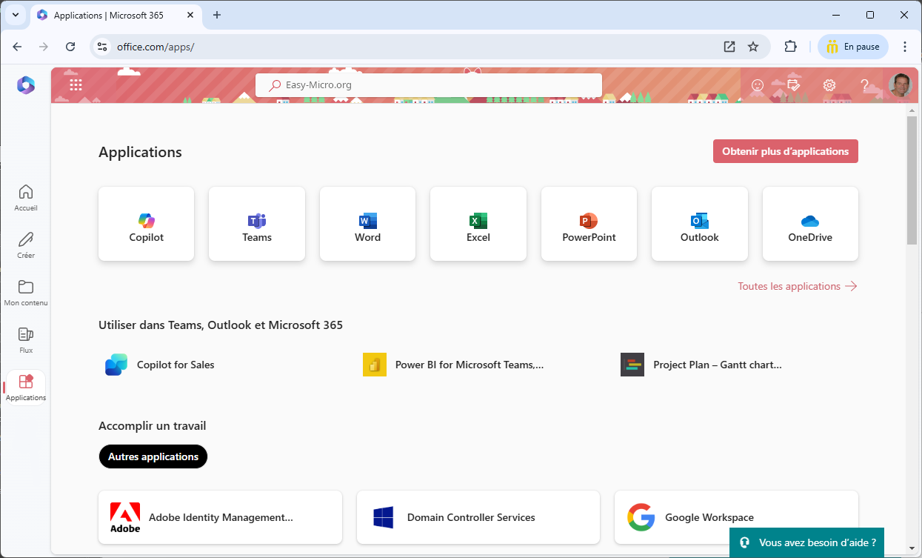This screenshot has width=922, height=558.
Task: Launch the Word app tile
Action: click(x=367, y=224)
